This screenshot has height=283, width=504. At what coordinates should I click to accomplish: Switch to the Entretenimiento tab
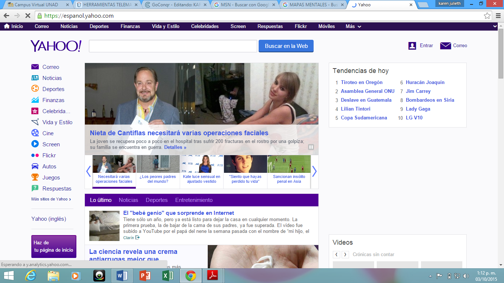click(x=194, y=200)
